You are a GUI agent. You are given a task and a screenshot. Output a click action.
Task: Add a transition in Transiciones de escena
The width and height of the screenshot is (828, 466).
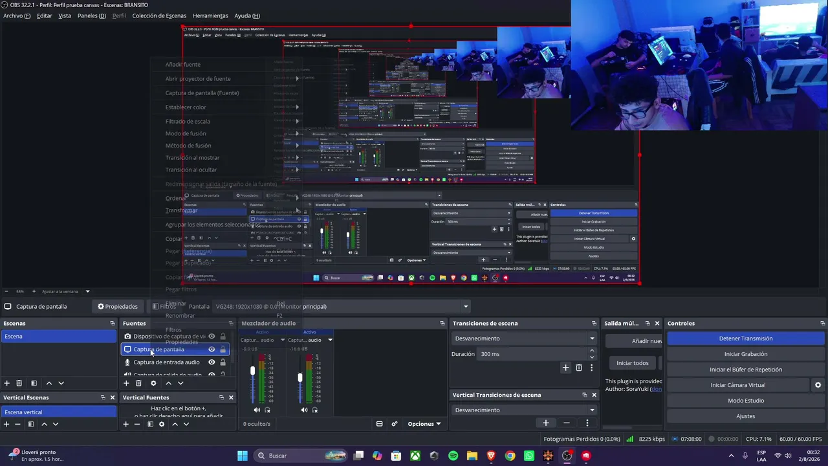point(565,368)
